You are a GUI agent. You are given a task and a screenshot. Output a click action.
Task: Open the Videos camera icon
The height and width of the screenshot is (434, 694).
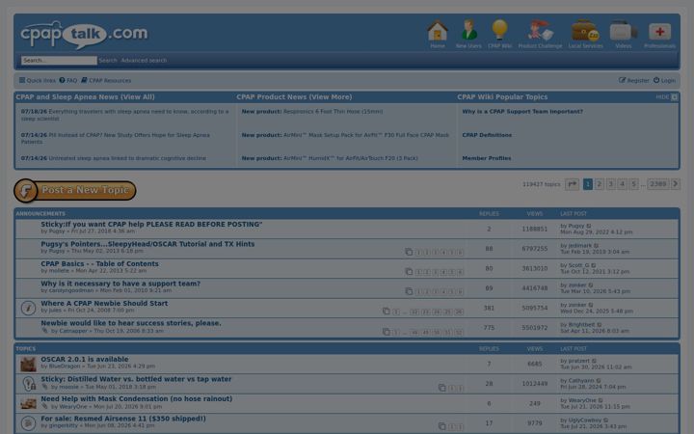coord(624,34)
